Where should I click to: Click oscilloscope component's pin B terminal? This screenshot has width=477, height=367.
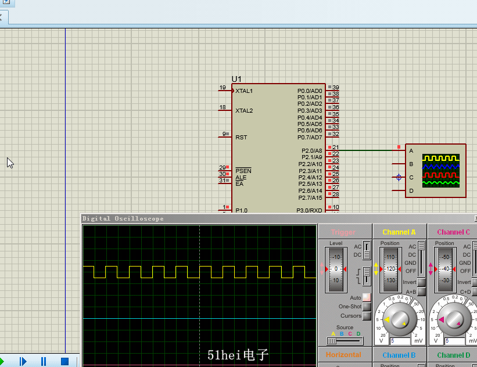coord(398,164)
